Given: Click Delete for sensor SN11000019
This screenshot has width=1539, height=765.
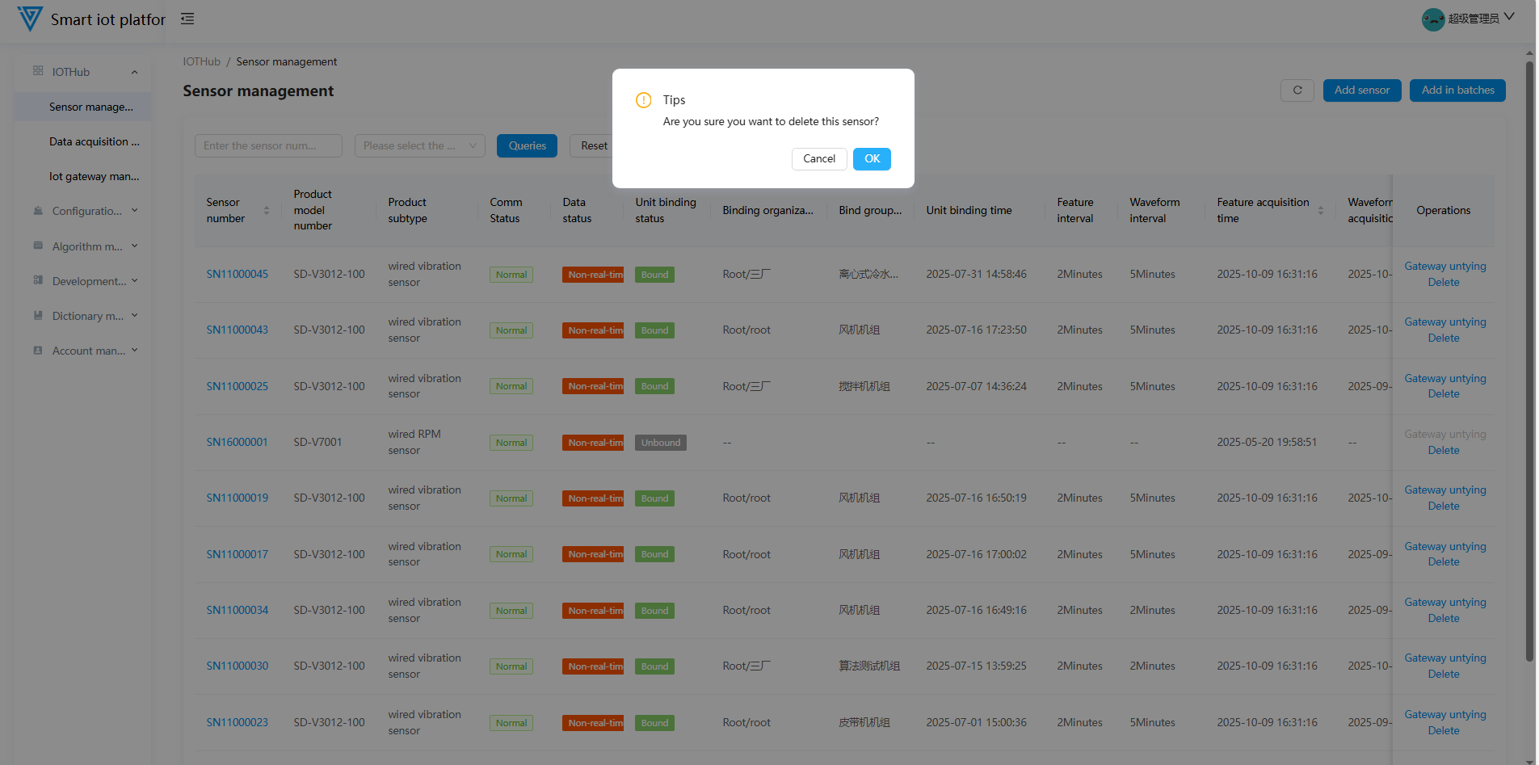Looking at the screenshot, I should click(x=1444, y=506).
